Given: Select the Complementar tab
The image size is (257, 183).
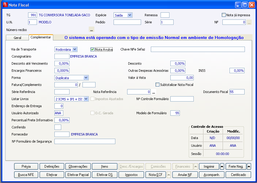Looking at the screenshot, I should 41,37.
